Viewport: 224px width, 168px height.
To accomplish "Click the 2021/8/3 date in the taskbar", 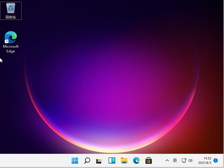I will pos(205,163).
